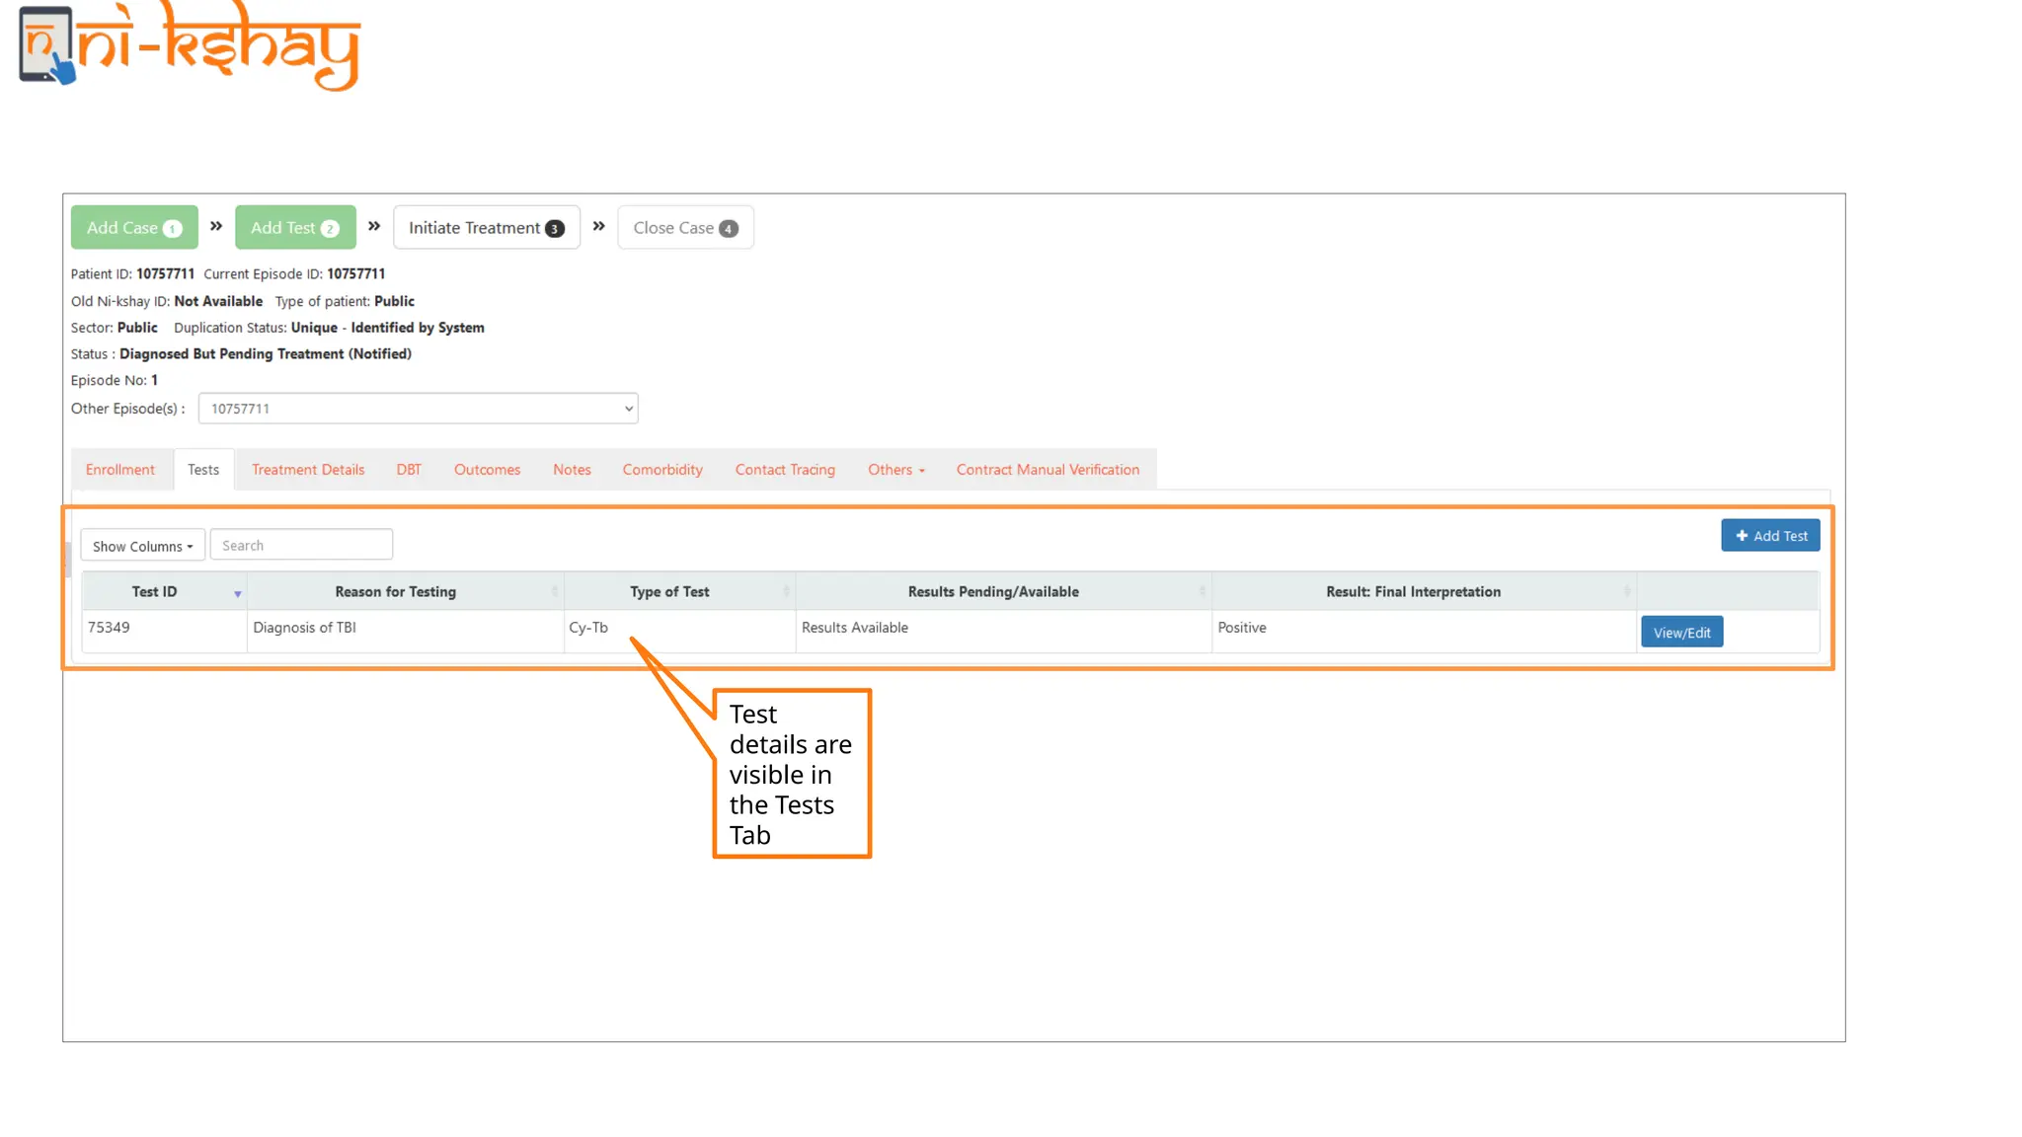Open the Treatment Details tab
The height and width of the screenshot is (1137, 2022).
(x=308, y=470)
